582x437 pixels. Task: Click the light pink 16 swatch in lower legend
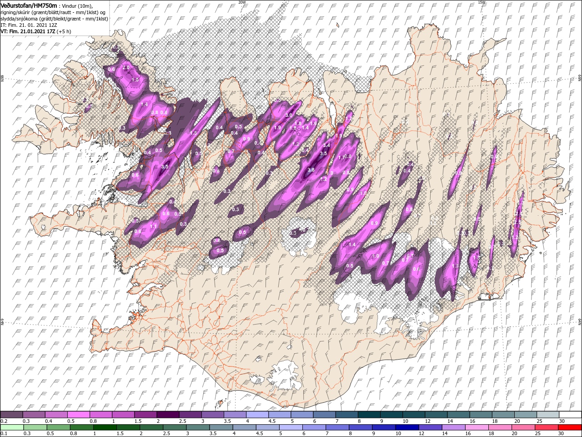tap(477, 427)
